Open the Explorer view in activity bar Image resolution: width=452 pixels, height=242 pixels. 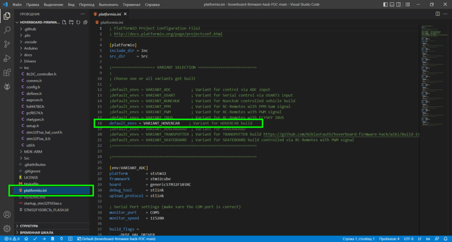point(7,16)
